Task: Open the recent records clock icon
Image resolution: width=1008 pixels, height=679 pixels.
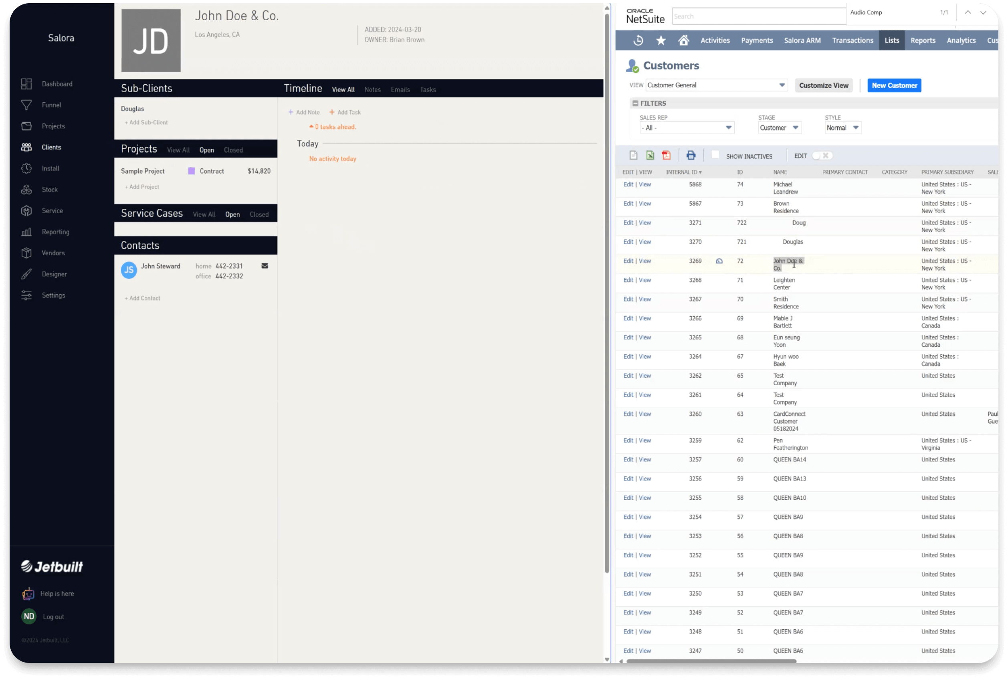Action: click(x=638, y=40)
